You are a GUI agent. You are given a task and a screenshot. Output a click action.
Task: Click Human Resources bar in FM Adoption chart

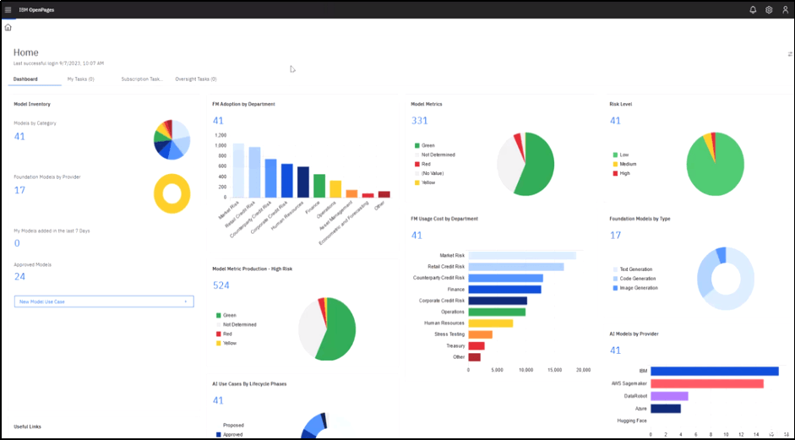point(303,182)
